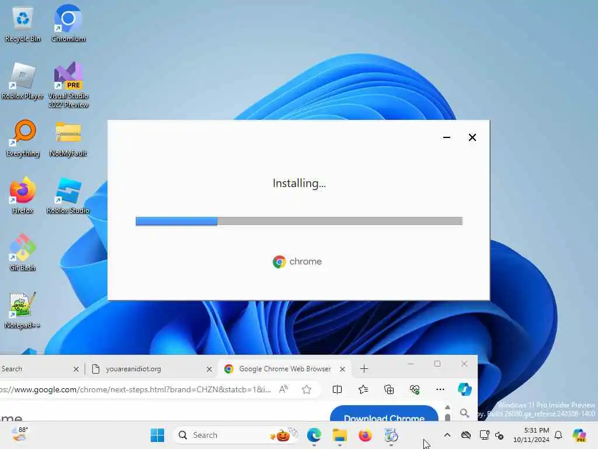Open the installer icon on taskbar
The height and width of the screenshot is (449, 598).
point(391,435)
